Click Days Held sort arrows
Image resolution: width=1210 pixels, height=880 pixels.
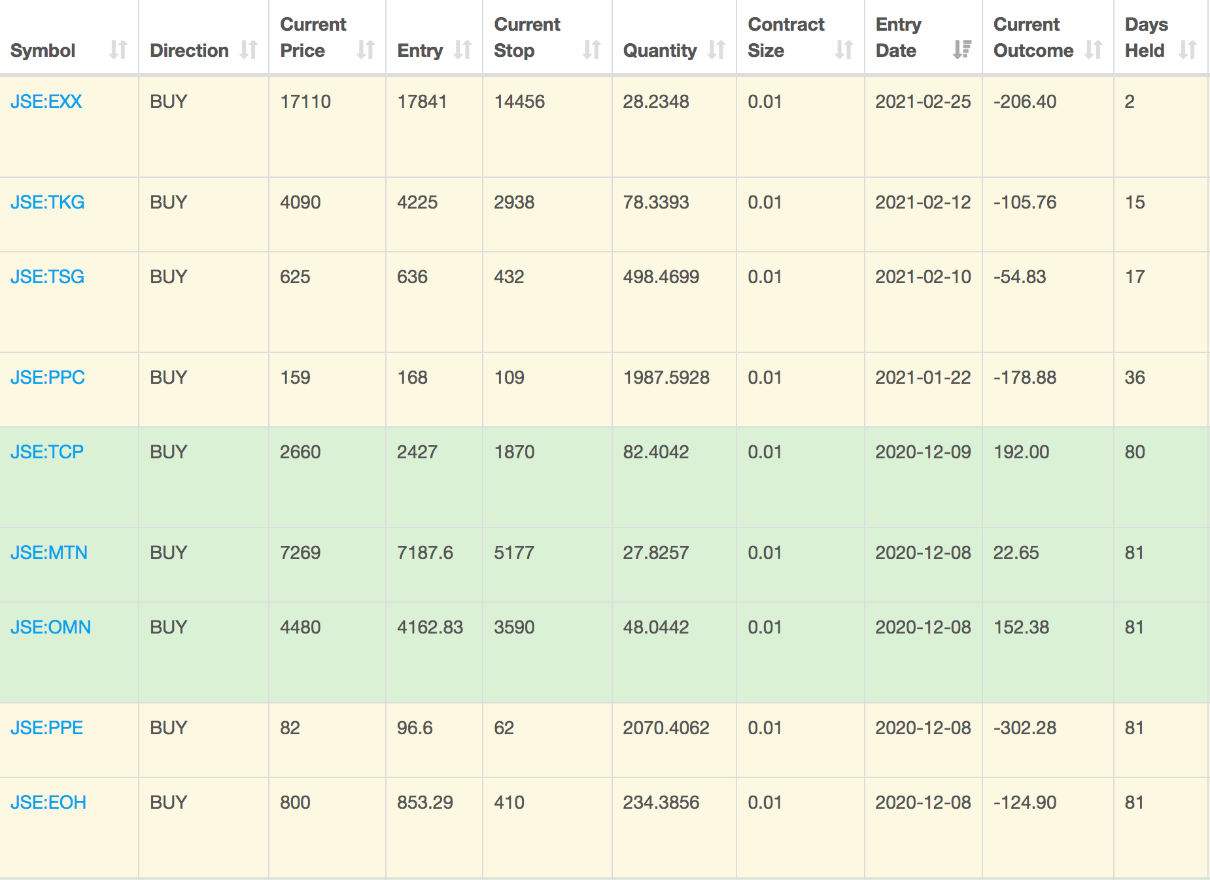1188,50
